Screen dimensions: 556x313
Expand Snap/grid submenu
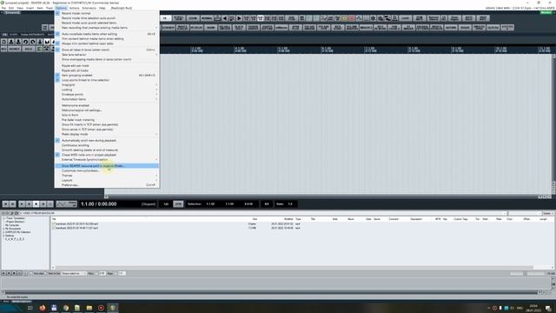(107, 85)
